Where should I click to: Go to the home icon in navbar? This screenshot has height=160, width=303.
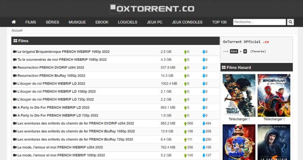pos(14,22)
